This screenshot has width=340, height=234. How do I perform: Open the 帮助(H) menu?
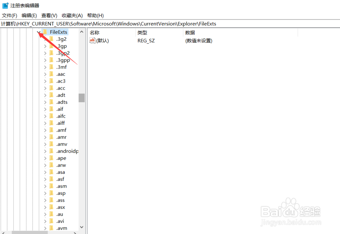pyautogui.click(x=96, y=15)
